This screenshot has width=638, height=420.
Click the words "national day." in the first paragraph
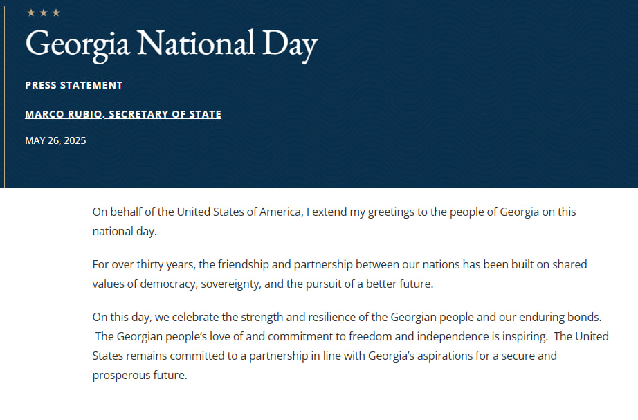(x=125, y=230)
